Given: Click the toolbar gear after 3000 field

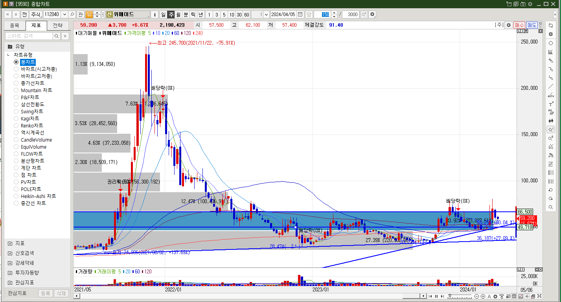Looking at the screenshot, I should pos(372,15).
